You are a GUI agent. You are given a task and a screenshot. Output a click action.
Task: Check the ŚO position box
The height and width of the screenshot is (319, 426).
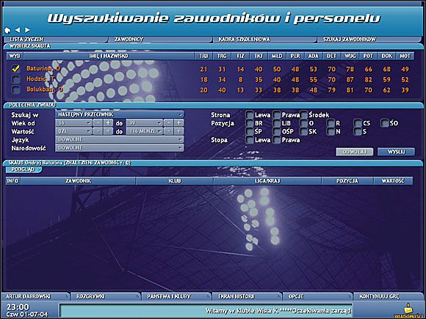pyautogui.click(x=384, y=123)
